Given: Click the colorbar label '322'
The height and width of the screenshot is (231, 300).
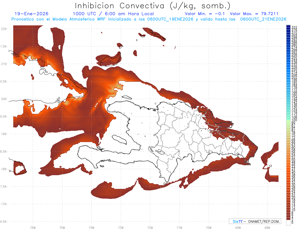Looking at the screenshot, I should pos(294,27).
